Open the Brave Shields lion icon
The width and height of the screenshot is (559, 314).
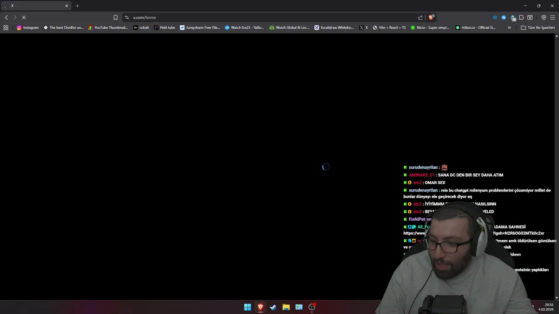pyautogui.click(x=431, y=17)
